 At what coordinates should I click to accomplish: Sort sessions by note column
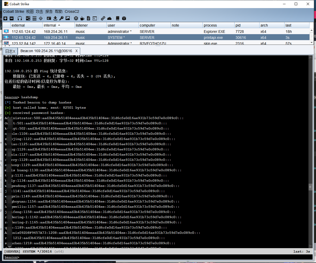(187, 25)
